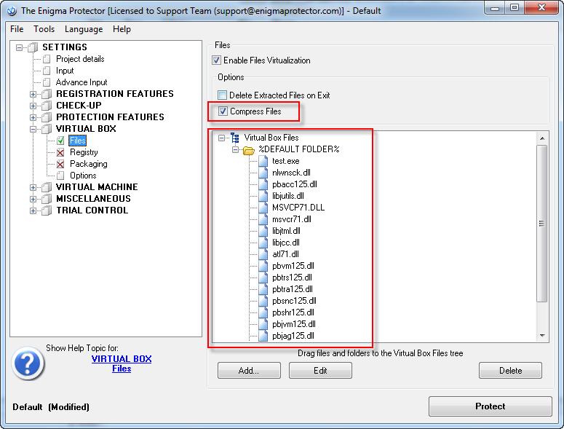
Task: Click the Advance Input page icon
Action: [x=47, y=82]
